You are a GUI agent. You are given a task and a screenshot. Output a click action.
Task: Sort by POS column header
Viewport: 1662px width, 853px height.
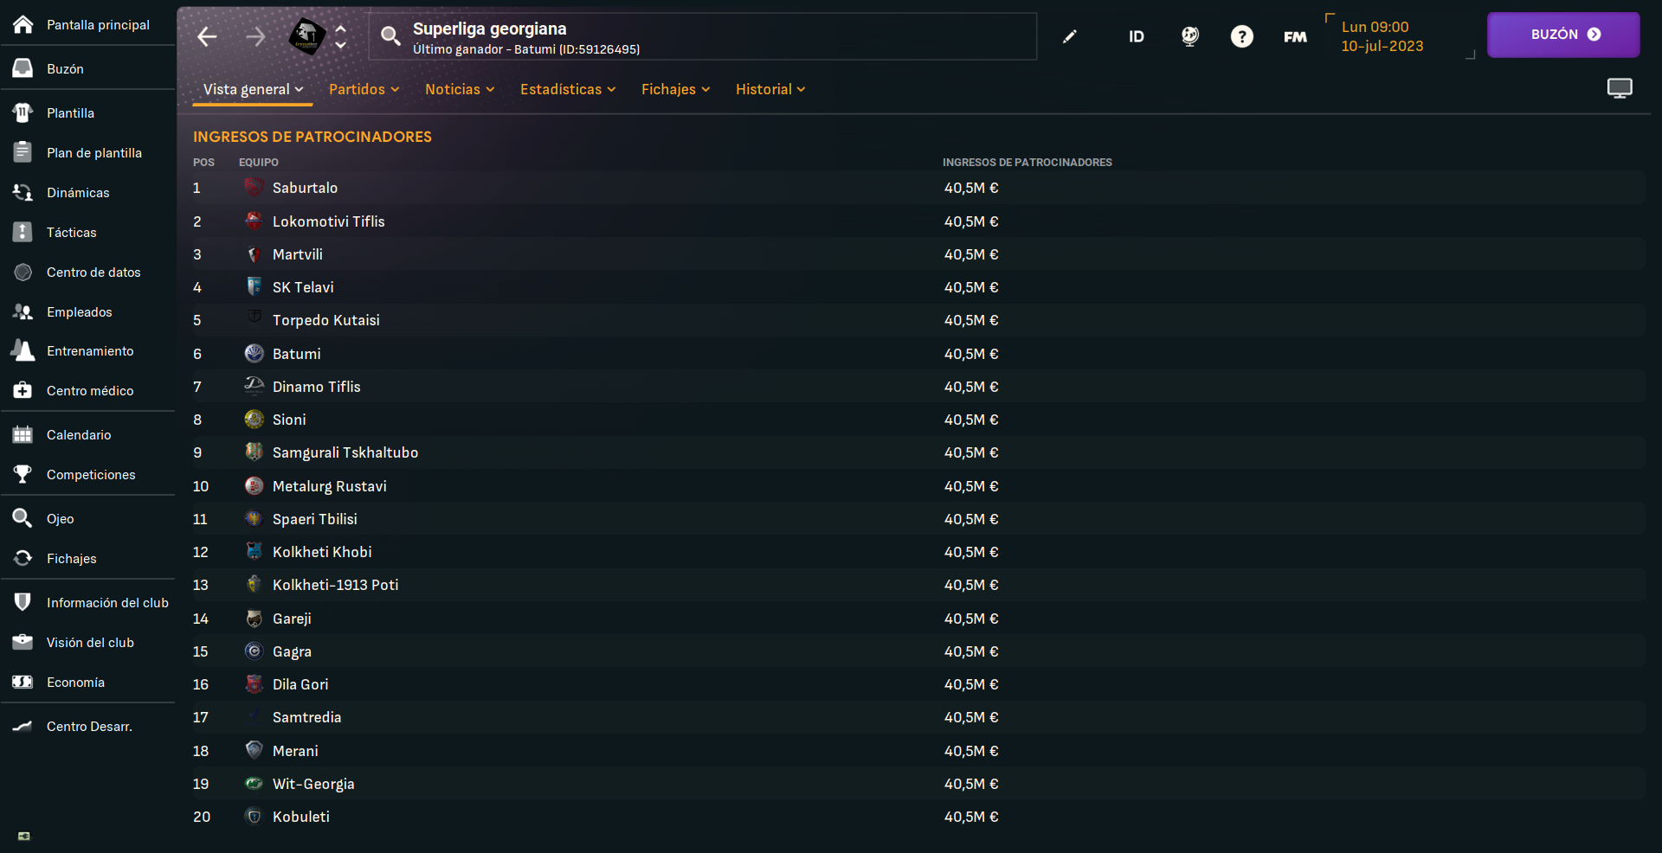click(x=203, y=162)
